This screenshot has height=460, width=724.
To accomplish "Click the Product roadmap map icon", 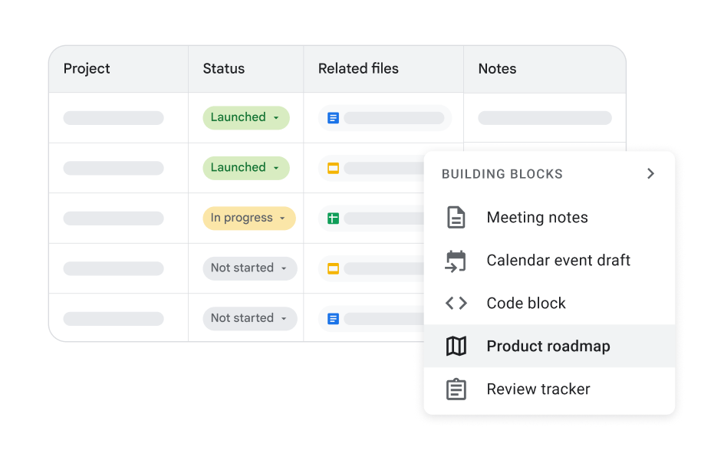I will [456, 347].
